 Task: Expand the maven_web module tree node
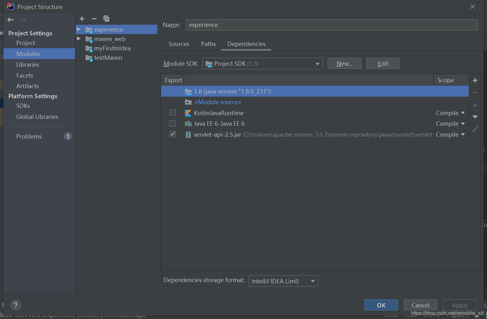[x=79, y=38]
